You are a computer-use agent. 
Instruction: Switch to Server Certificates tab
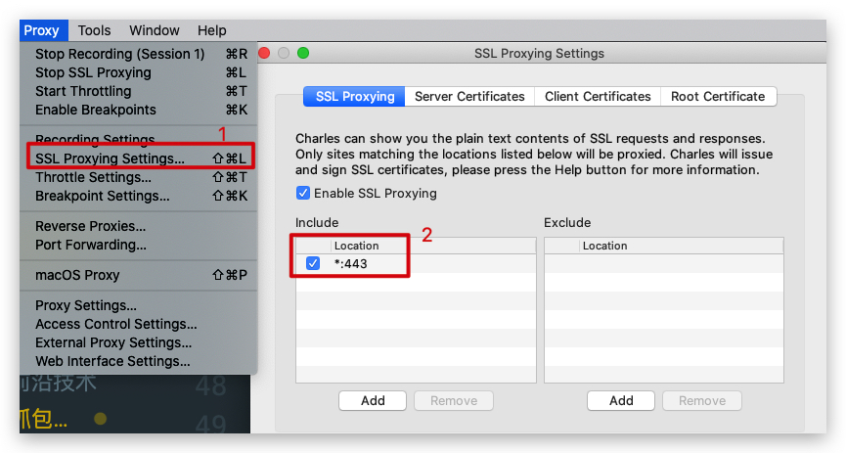pos(469,96)
